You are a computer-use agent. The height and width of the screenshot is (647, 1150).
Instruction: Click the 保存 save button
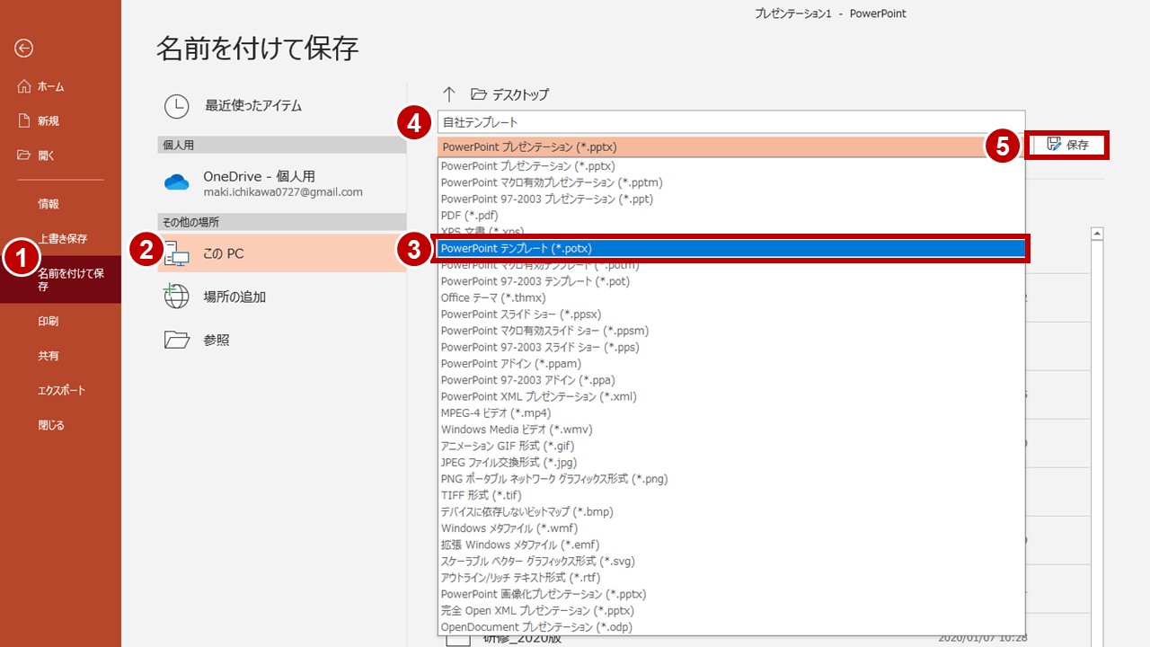coord(1068,145)
